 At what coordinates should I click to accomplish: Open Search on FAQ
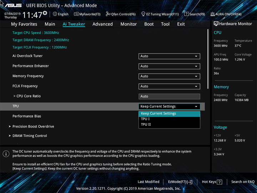click(243, 182)
